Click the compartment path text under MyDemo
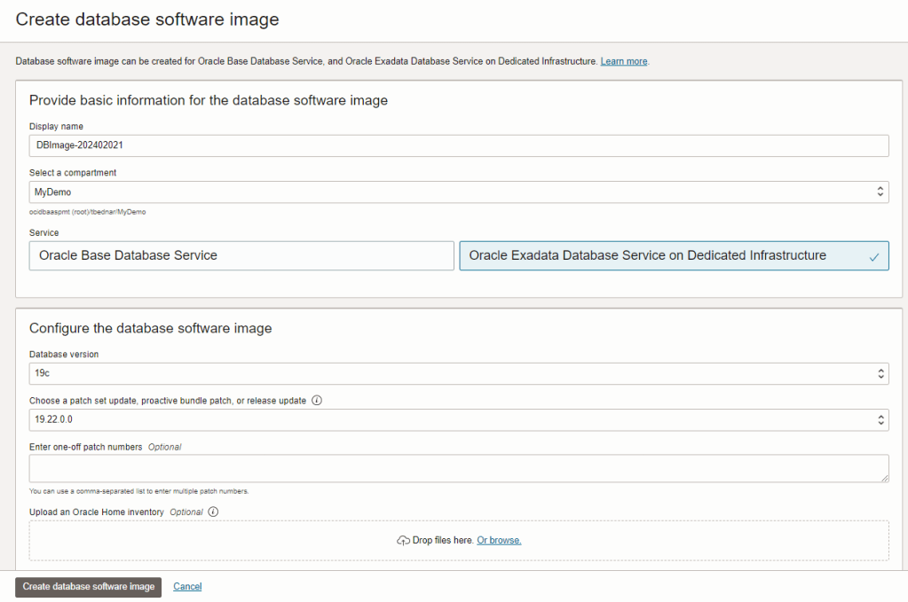Viewport: 908px width, 602px height. [87, 212]
